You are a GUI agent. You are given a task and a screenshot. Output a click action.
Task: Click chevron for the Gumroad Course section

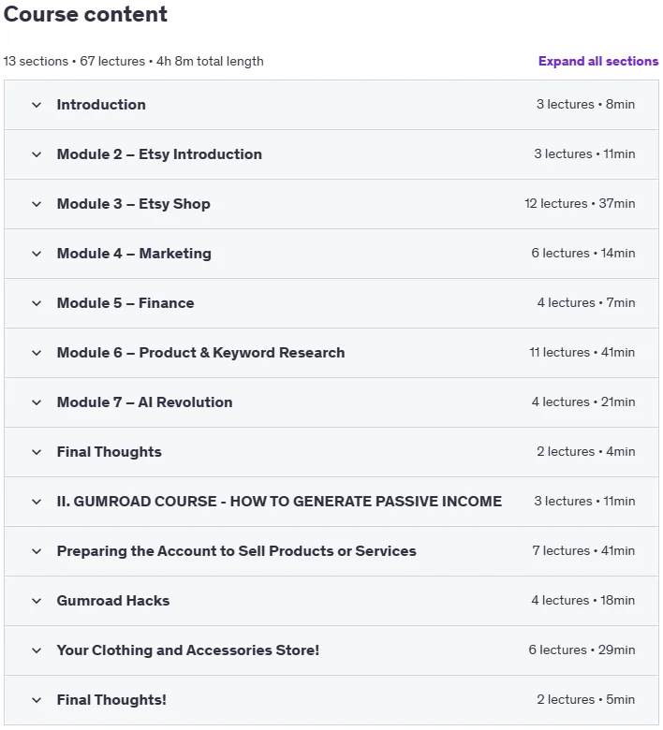(x=37, y=502)
